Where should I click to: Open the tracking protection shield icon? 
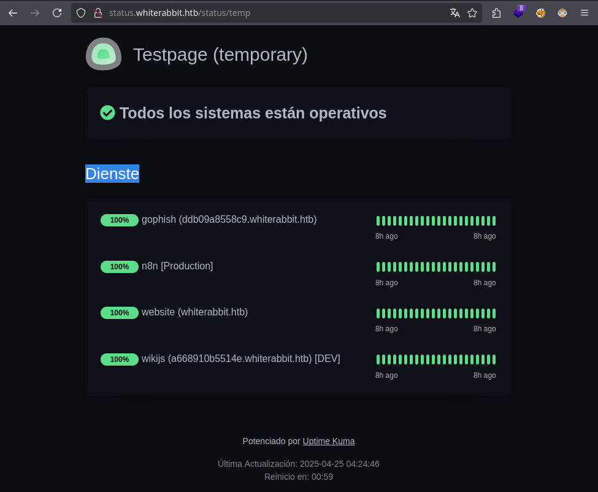pos(81,13)
